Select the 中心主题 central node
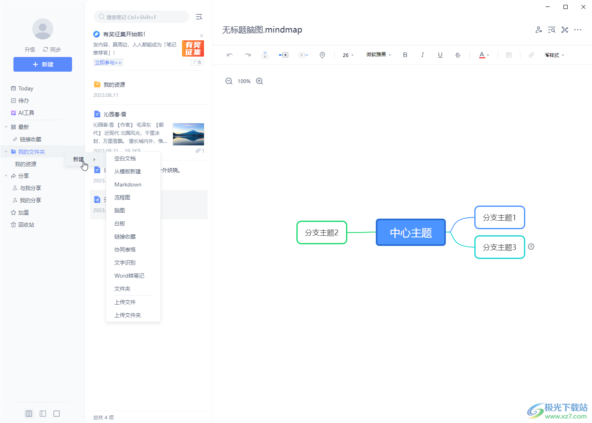The width and height of the screenshot is (592, 423). [411, 232]
